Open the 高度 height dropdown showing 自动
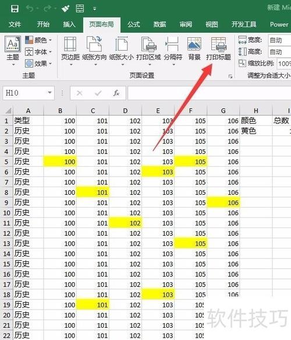 (x=279, y=52)
